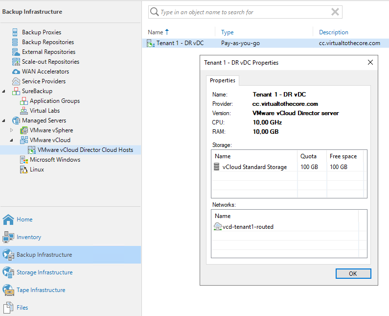389x316 pixels.
Task: Click the External Repositories icon
Action: tap(16, 52)
